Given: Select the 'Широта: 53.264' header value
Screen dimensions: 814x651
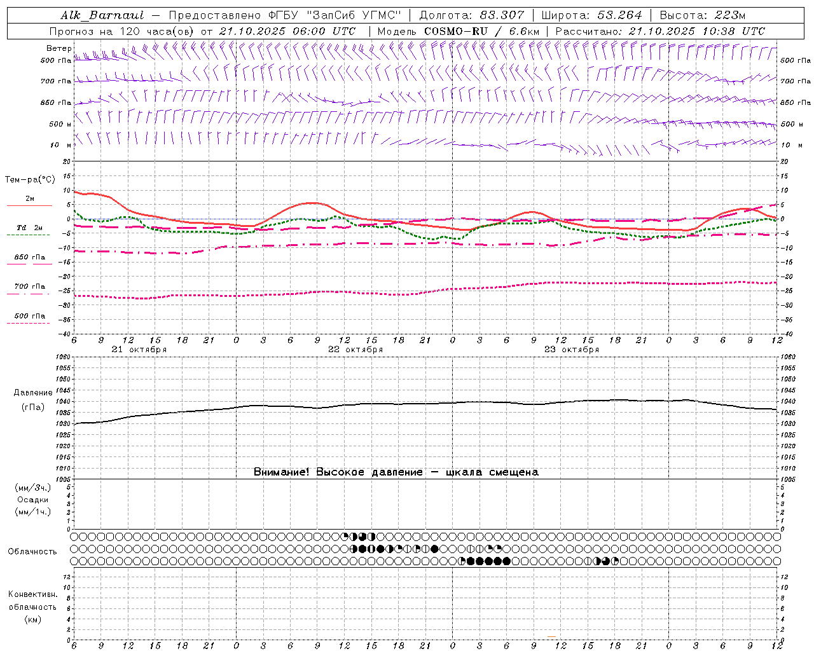Looking at the screenshot, I should (591, 15).
